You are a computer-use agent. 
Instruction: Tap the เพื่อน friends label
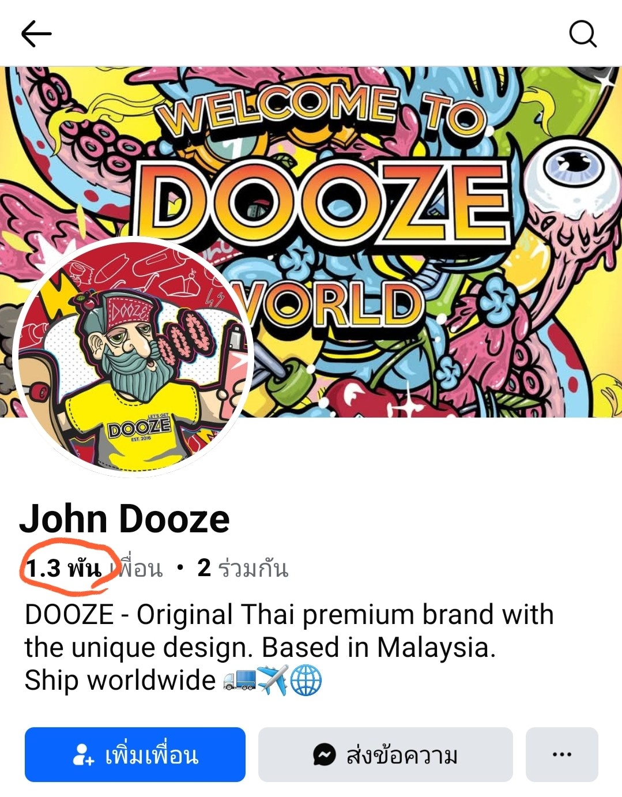click(136, 569)
